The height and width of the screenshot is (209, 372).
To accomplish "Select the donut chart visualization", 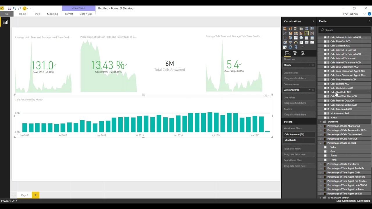I will click(x=290, y=47).
